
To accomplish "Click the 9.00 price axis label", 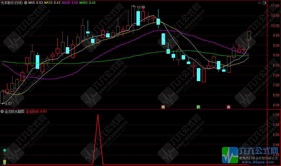I will [276, 46].
